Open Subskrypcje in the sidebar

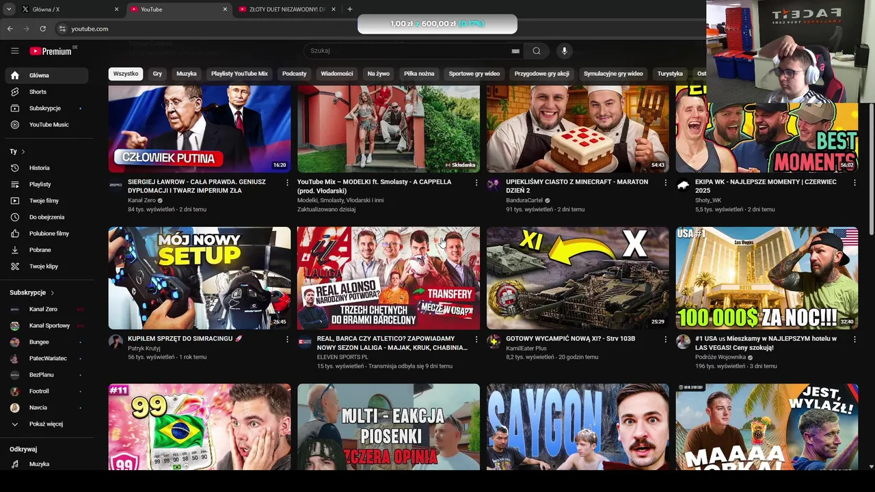click(x=46, y=108)
